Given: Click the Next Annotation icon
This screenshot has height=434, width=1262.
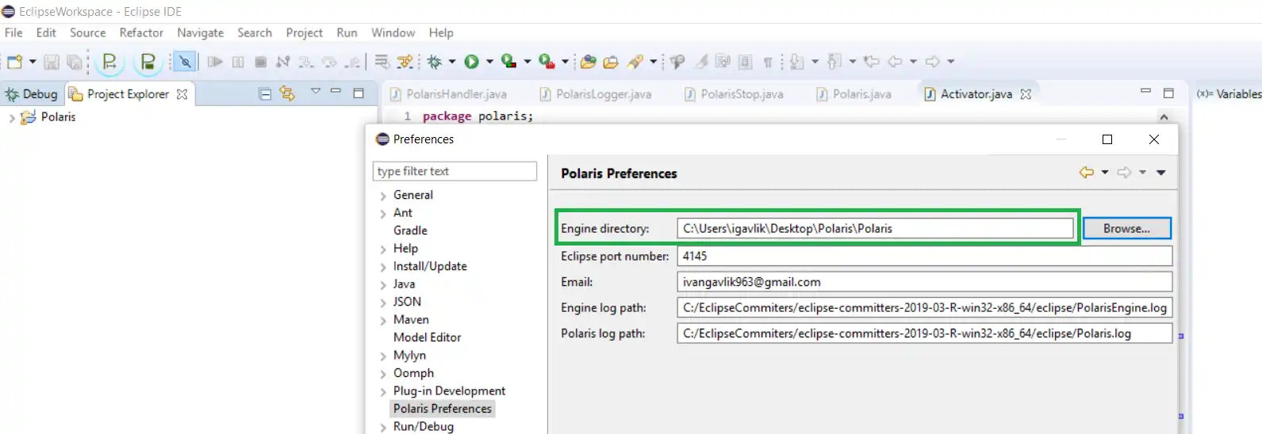Looking at the screenshot, I should [797, 62].
